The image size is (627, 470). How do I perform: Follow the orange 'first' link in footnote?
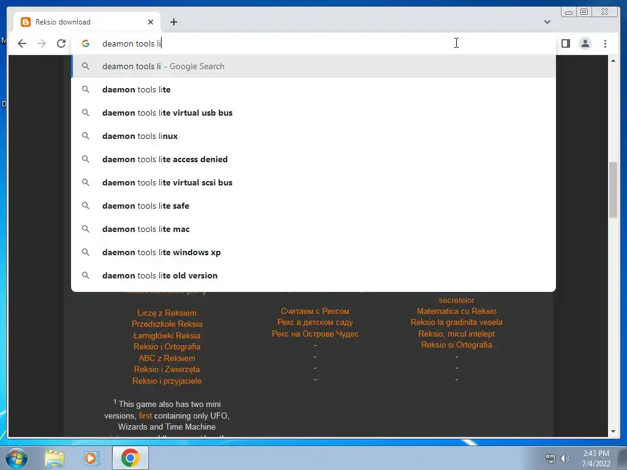[145, 416]
